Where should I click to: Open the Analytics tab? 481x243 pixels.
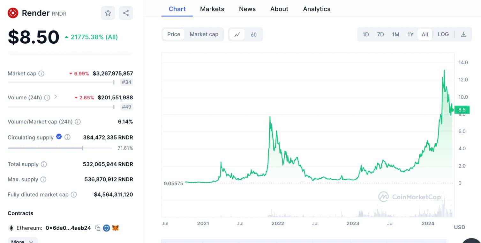click(317, 9)
